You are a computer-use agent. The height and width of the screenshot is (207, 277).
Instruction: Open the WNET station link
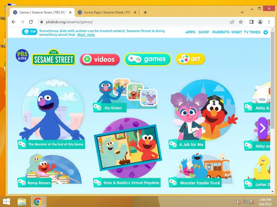click(236, 32)
